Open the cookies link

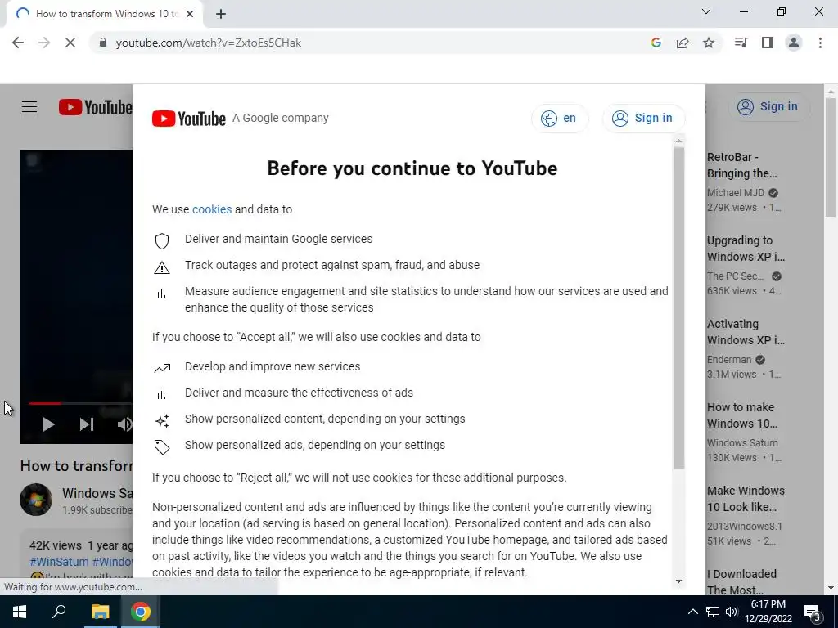coord(212,209)
